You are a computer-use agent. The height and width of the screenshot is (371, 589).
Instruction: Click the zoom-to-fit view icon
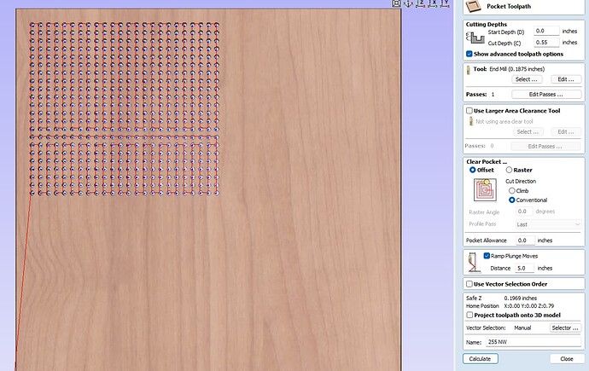(x=396, y=3)
